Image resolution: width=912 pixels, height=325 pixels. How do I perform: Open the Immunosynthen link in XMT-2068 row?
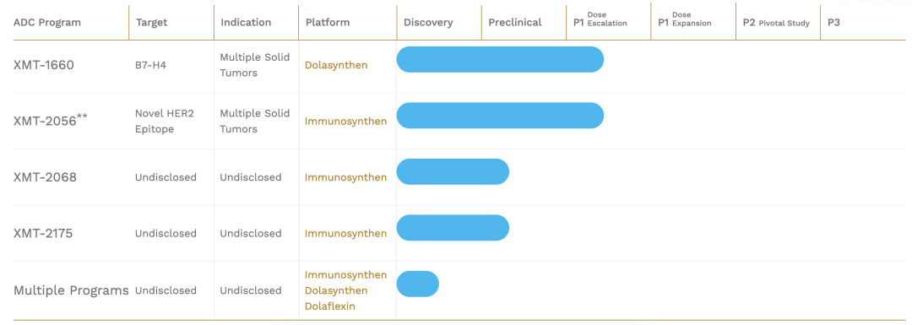pos(345,177)
